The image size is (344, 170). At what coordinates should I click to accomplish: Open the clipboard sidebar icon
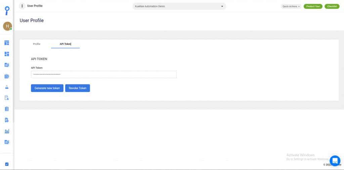7,109
